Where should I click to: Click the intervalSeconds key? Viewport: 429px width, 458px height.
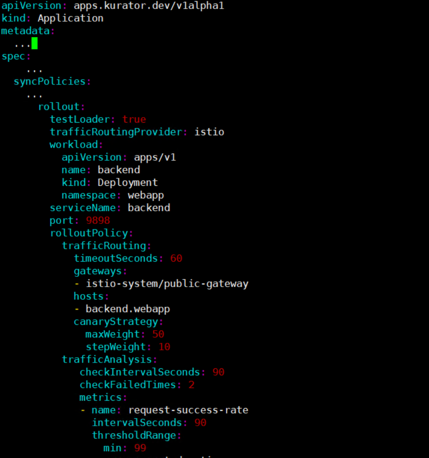[x=137, y=422]
